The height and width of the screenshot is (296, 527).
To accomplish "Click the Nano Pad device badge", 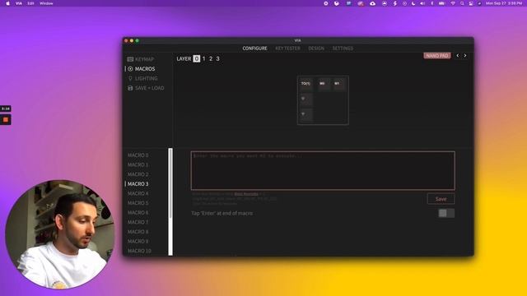I will tap(437, 56).
